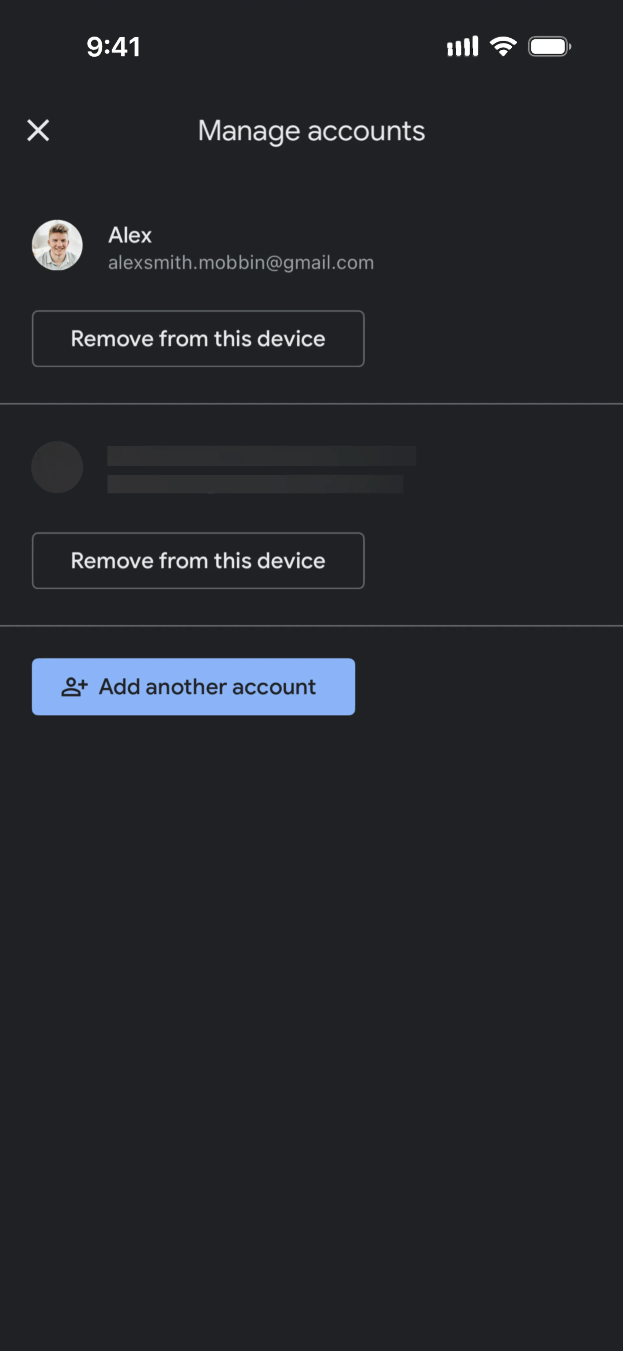Tap the 9:41 clock in status bar
623x1351 pixels.
tap(113, 47)
